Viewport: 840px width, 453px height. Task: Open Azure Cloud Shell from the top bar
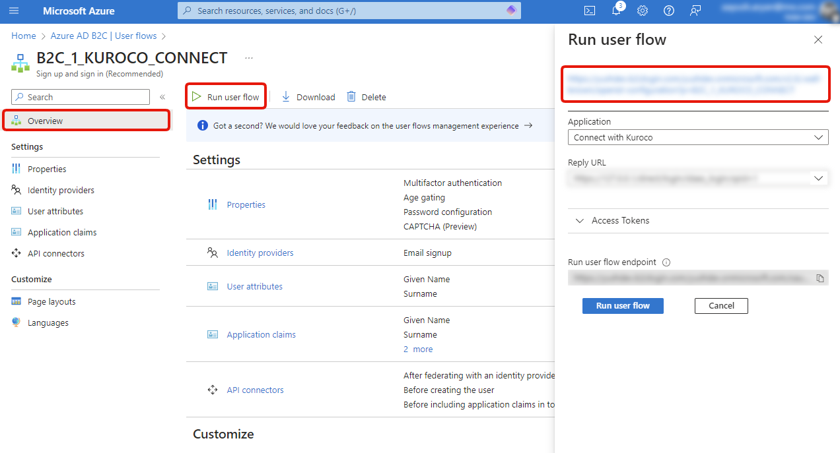pos(589,11)
